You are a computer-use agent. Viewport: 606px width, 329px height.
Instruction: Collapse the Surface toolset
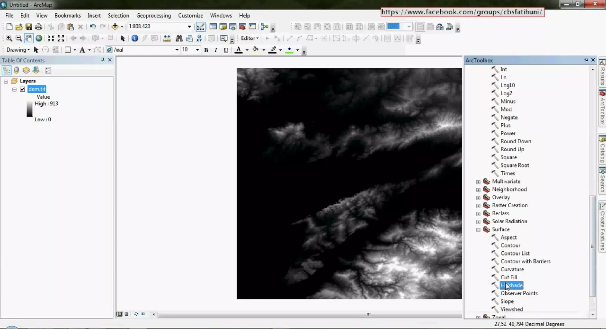[x=478, y=230]
